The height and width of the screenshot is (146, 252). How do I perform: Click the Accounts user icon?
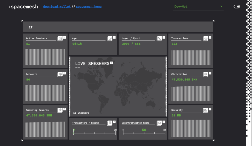coord(60,74)
